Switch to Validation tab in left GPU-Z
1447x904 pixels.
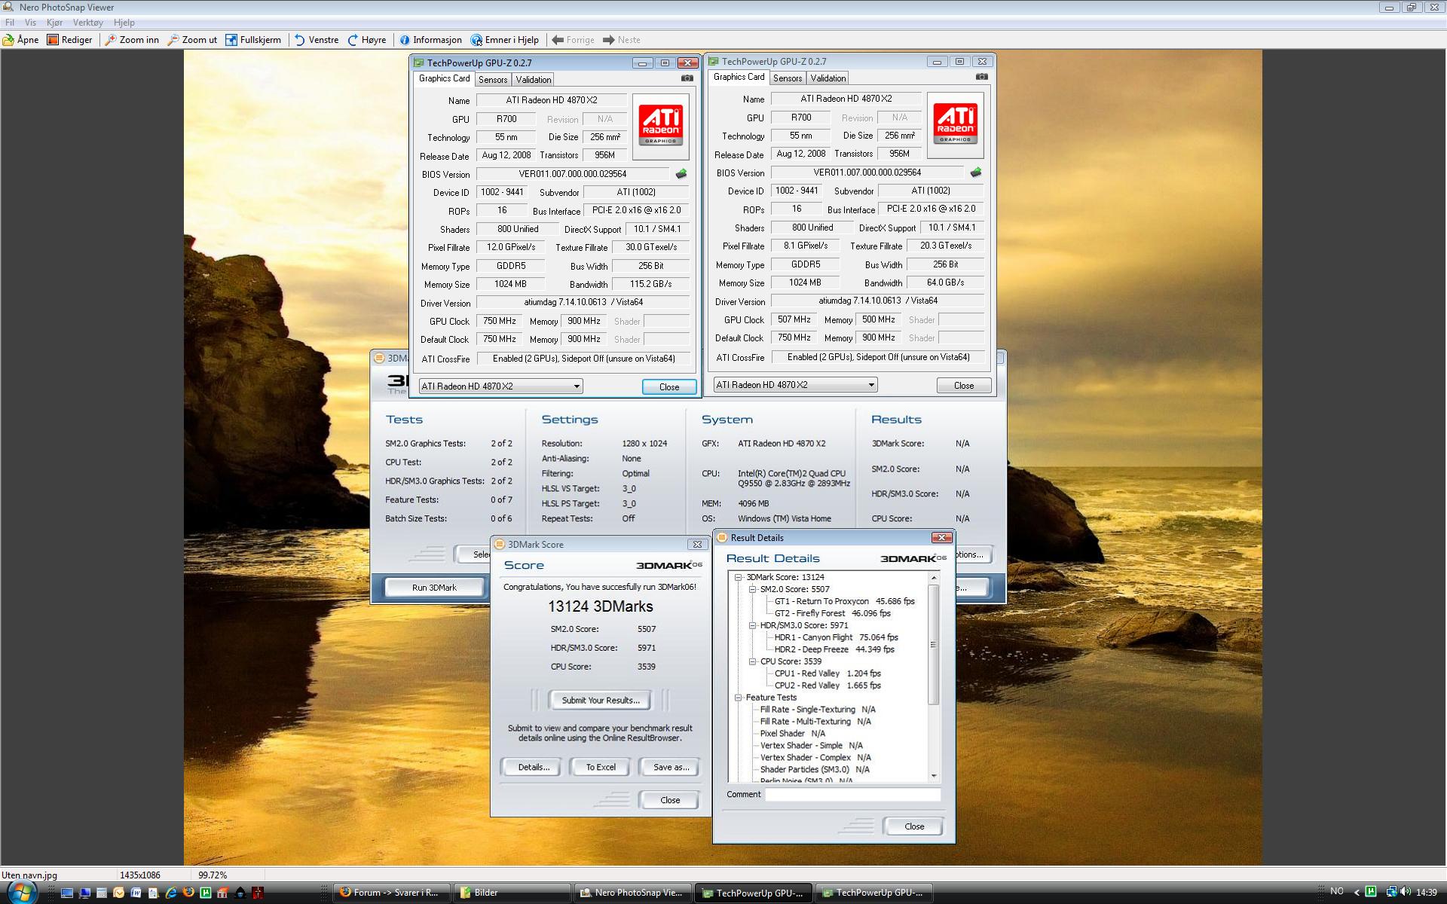click(x=534, y=80)
